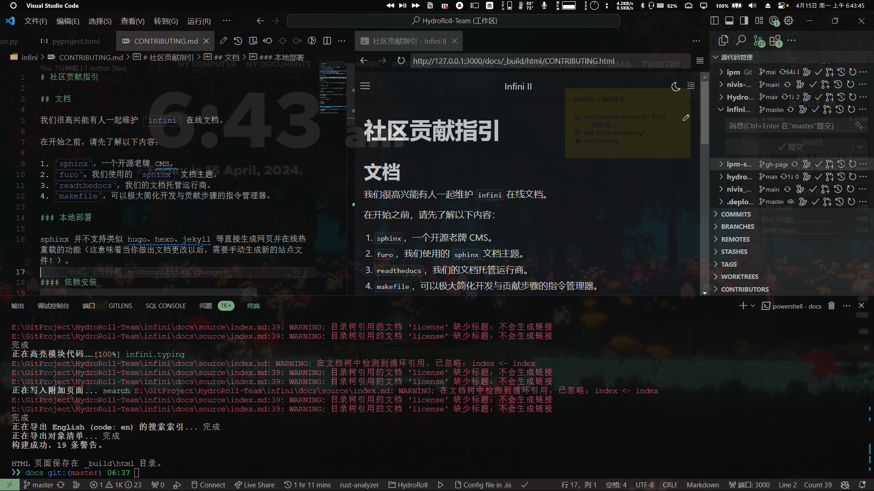The height and width of the screenshot is (491, 874).
Task: Click the Markdown language mode indicator
Action: [x=702, y=485]
